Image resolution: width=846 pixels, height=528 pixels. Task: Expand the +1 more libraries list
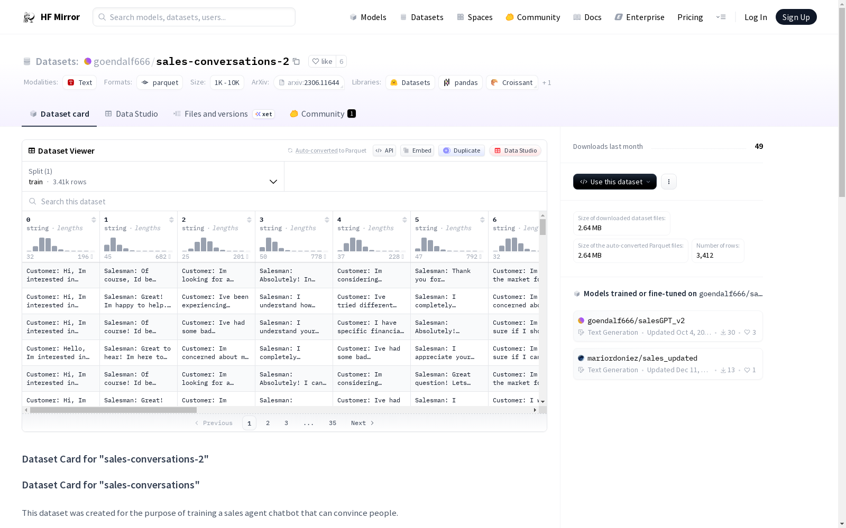click(x=547, y=82)
